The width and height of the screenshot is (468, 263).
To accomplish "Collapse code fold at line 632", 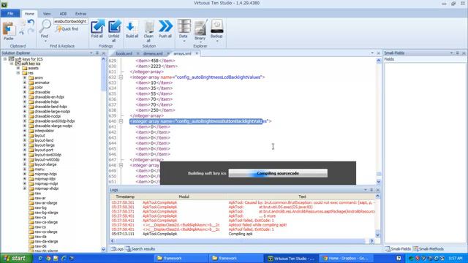I will [x=121, y=77].
